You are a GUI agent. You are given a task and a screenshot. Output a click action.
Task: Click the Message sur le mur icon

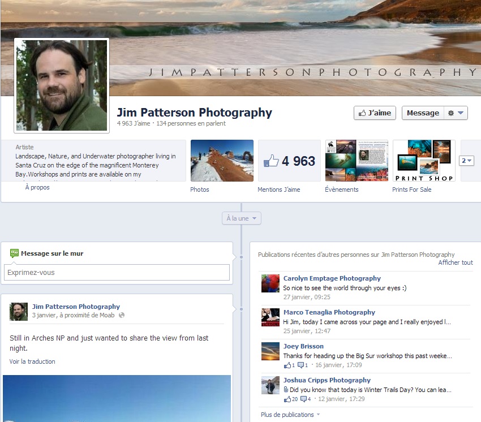[x=14, y=253]
